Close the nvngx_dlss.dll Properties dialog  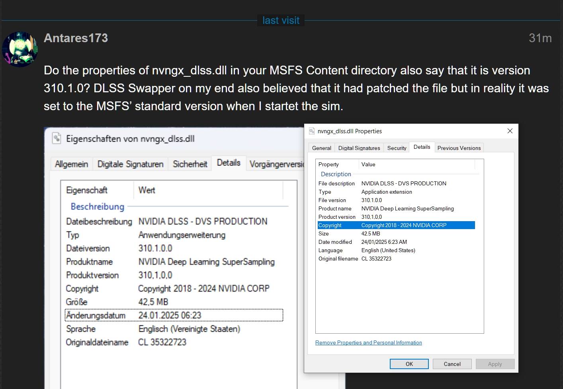[510, 131]
